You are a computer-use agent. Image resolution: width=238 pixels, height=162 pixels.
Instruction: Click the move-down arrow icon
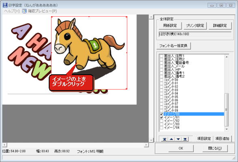(x=178, y=139)
